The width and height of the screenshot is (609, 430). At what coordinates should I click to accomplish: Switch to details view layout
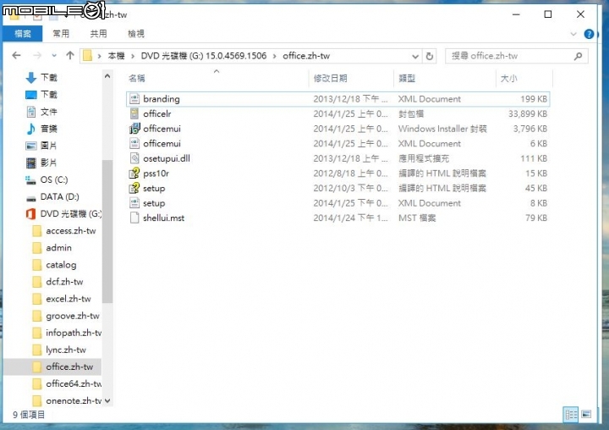(571, 415)
